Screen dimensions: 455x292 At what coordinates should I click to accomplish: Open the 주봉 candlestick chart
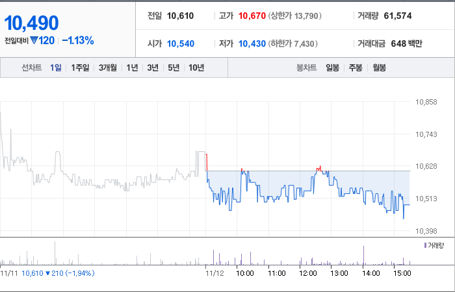point(356,67)
